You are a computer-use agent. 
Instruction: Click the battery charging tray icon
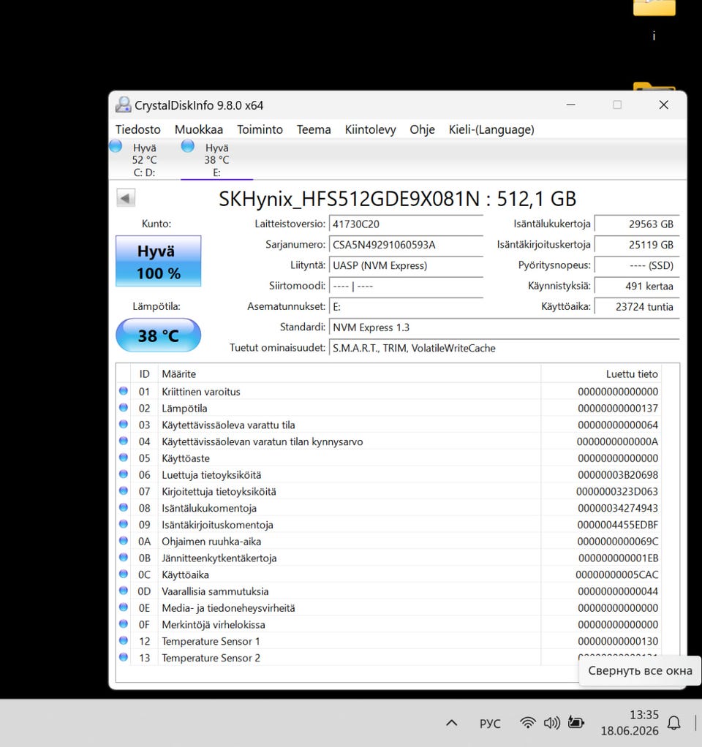(x=575, y=723)
